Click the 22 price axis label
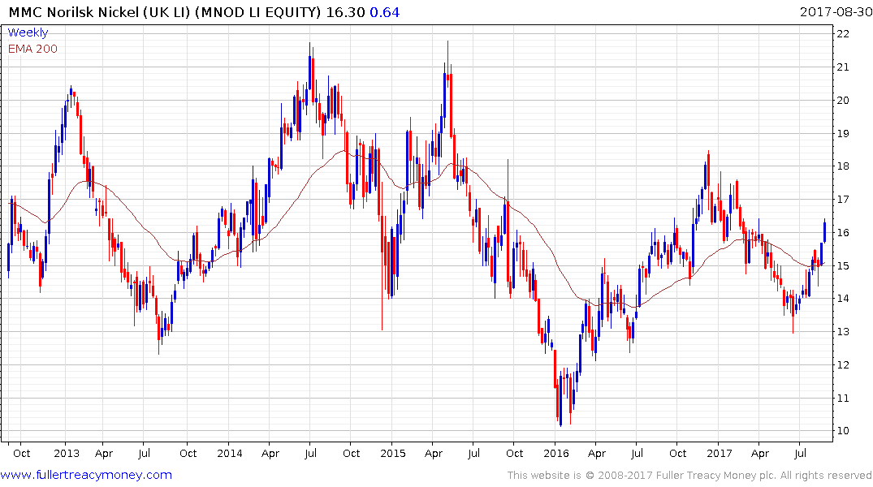Image resolution: width=873 pixels, height=487 pixels. click(x=843, y=34)
